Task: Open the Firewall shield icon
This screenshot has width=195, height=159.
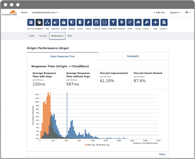Action: tap(72, 22)
